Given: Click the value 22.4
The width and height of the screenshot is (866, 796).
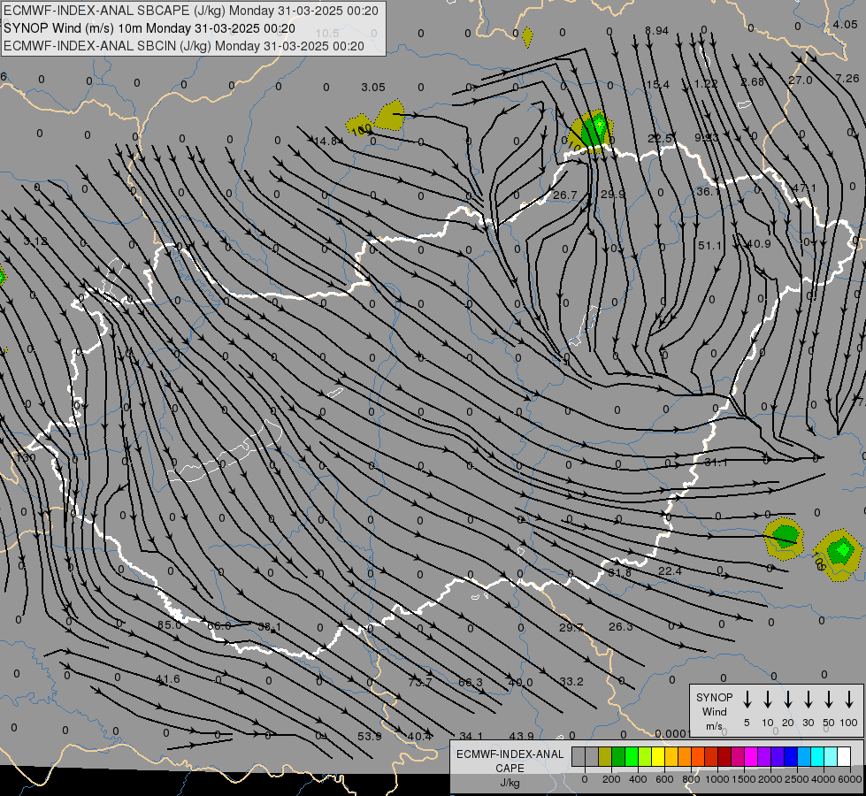Looking at the screenshot, I should (670, 570).
